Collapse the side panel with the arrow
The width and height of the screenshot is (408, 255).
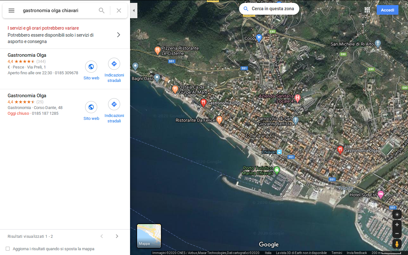134,11
